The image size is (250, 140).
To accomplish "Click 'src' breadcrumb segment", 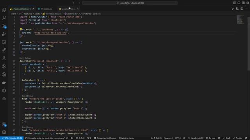I will pos(20,14).
